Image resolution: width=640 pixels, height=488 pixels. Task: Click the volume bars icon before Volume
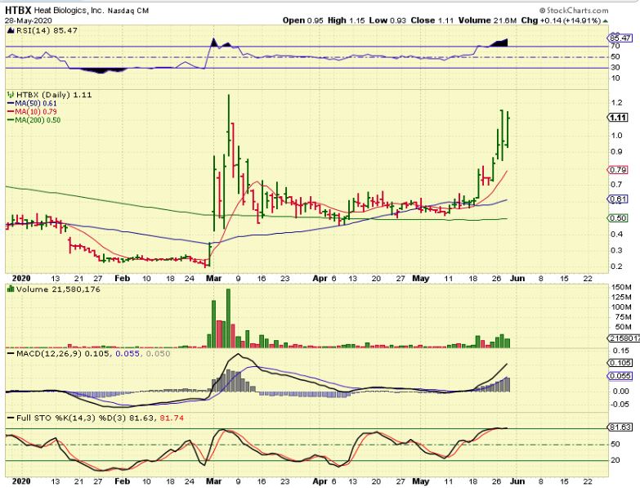tap(11, 289)
